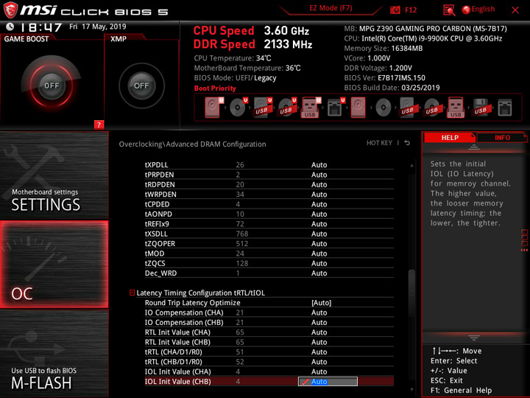The height and width of the screenshot is (398, 530).
Task: Switch to EZ Mode (F7)
Action: tap(331, 8)
